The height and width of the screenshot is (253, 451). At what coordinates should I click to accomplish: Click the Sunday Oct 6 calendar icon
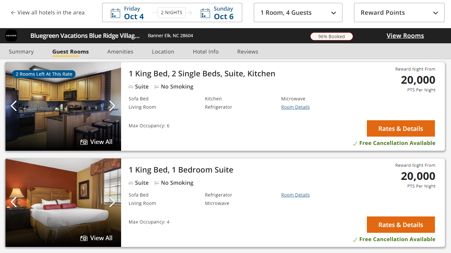[x=205, y=13]
